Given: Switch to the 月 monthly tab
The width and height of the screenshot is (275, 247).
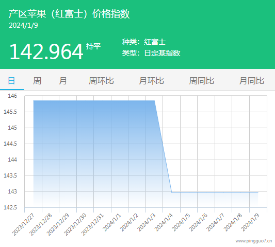Looking at the screenshot, I should click(63, 81).
